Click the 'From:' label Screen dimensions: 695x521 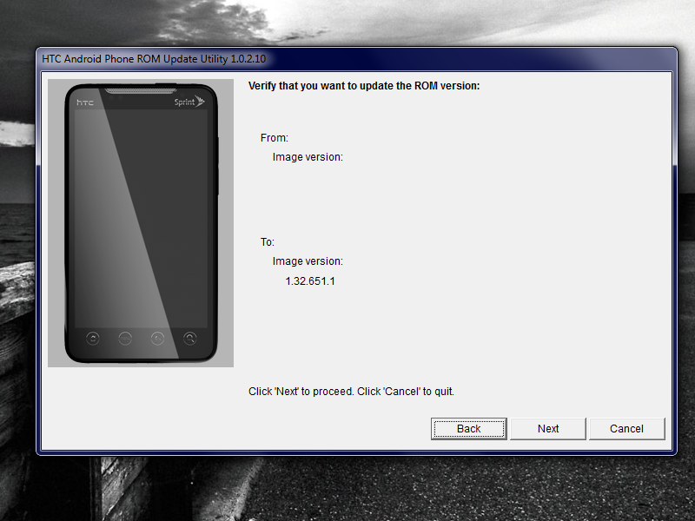pyautogui.click(x=275, y=138)
